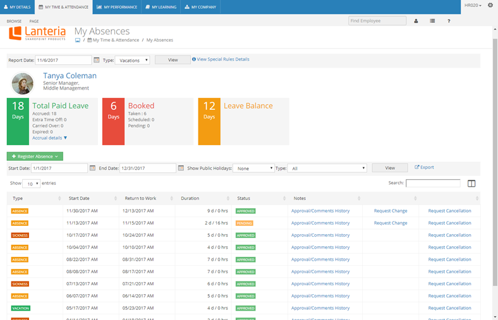Viewport: 498px width, 320px height.
Task: Click the PENDING status badge
Action: 244,223
